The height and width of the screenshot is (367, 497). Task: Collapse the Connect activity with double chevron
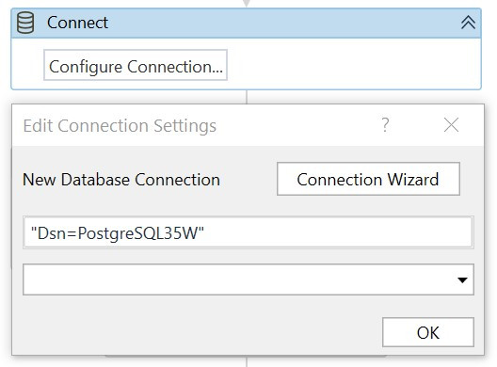468,23
